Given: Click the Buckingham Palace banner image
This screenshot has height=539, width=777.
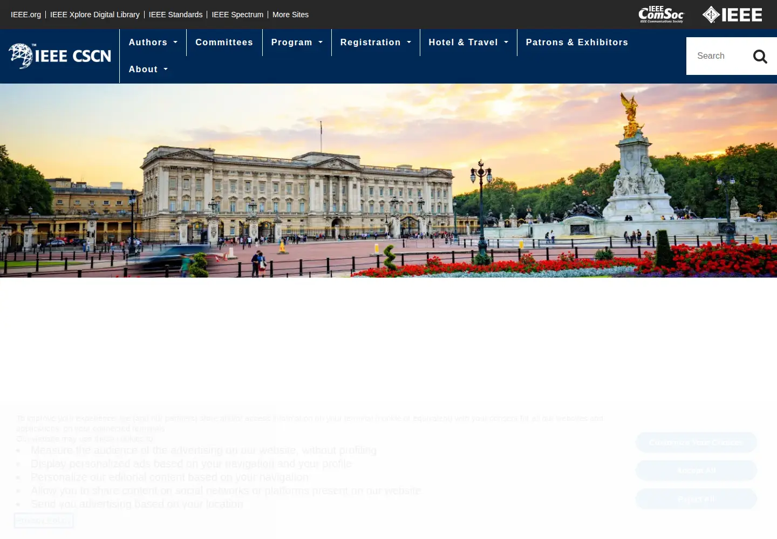Looking at the screenshot, I should coord(388,181).
